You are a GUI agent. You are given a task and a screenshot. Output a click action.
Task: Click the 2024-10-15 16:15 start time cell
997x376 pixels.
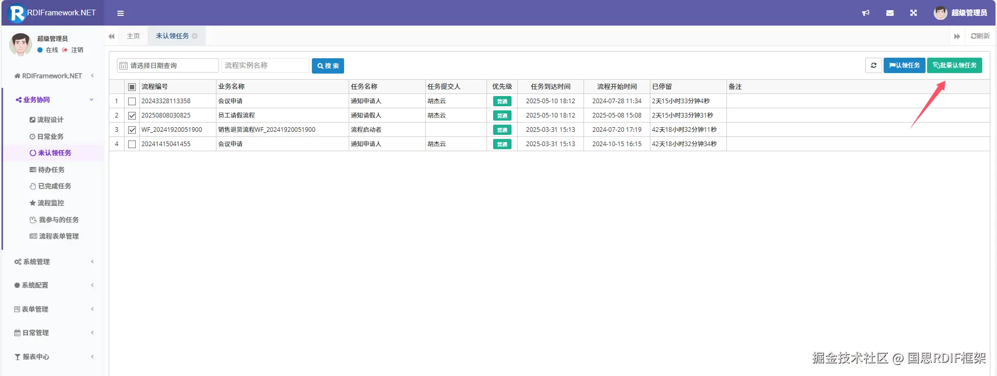(617, 144)
